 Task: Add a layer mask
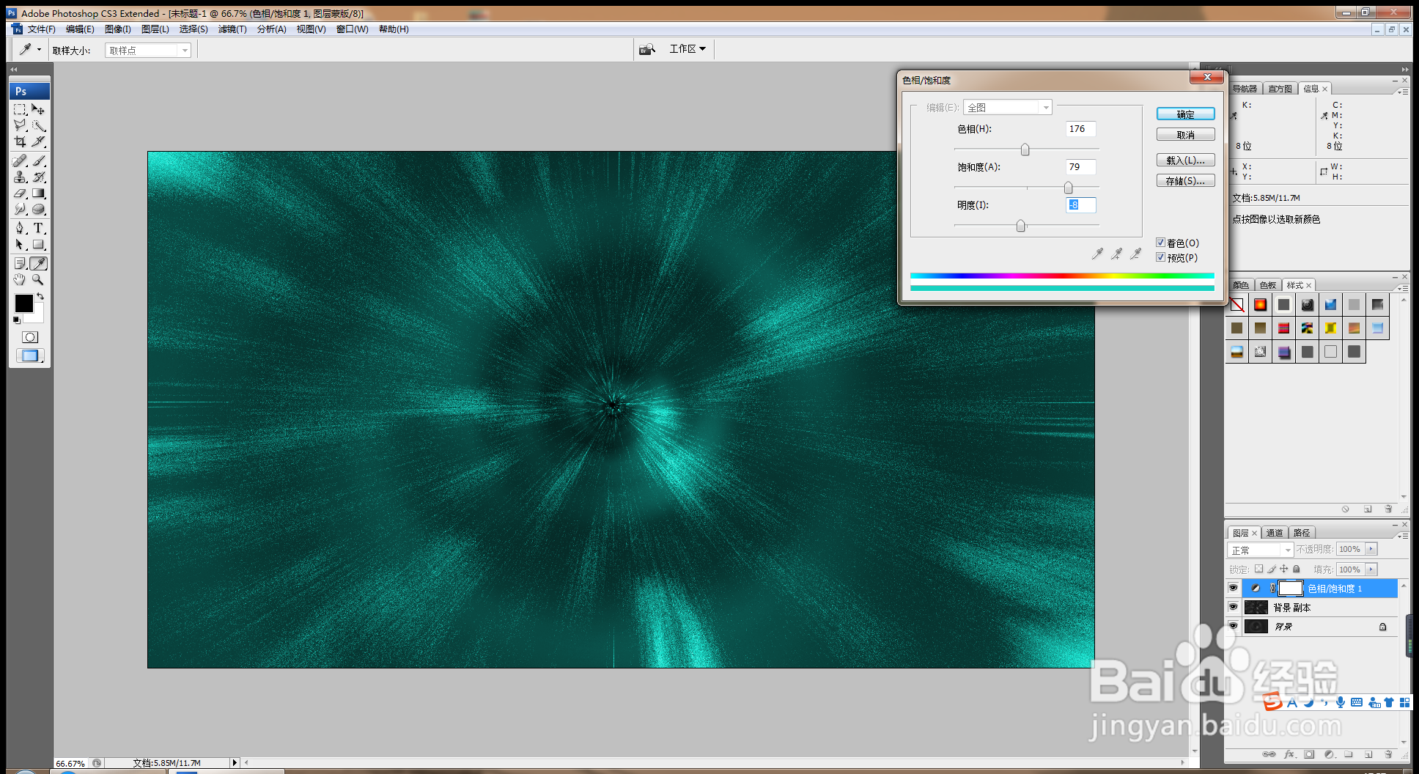pyautogui.click(x=1310, y=754)
